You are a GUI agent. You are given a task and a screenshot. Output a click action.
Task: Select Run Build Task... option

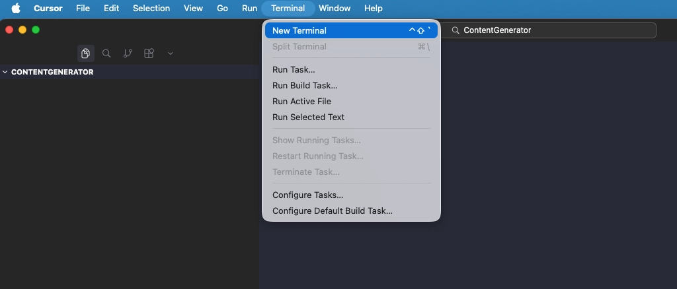coord(305,85)
